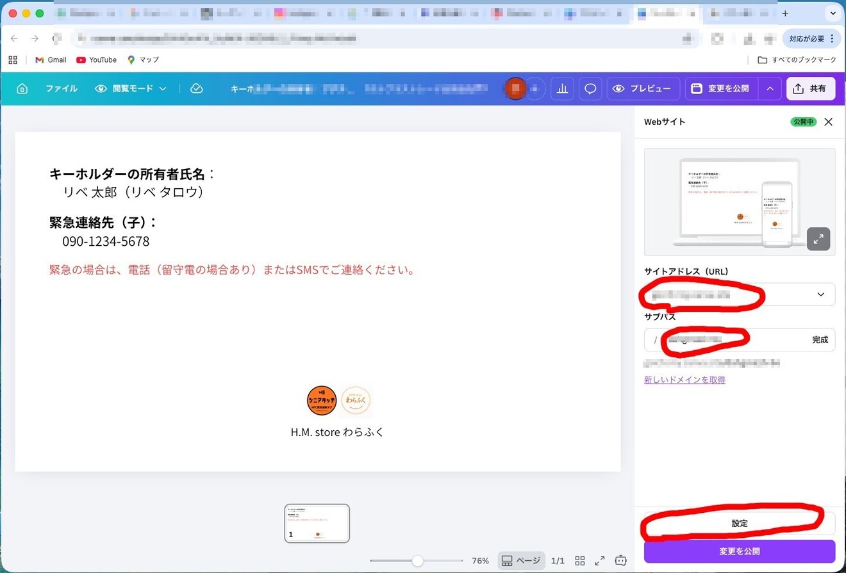The height and width of the screenshot is (573, 846).
Task: Click the 設定 button
Action: click(x=740, y=523)
